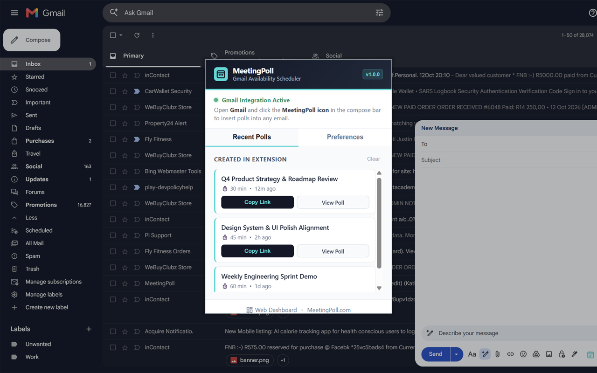The width and height of the screenshot is (597, 373).
Task: Click the search options filter icon
Action: [380, 13]
